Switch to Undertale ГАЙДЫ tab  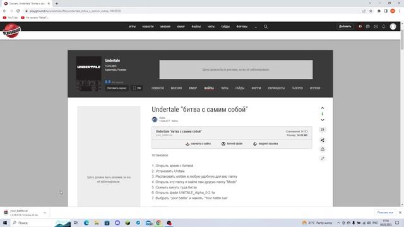[x=240, y=88]
